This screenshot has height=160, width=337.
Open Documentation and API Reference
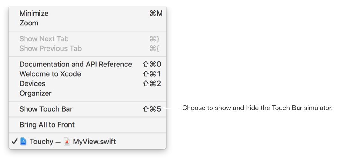75,64
